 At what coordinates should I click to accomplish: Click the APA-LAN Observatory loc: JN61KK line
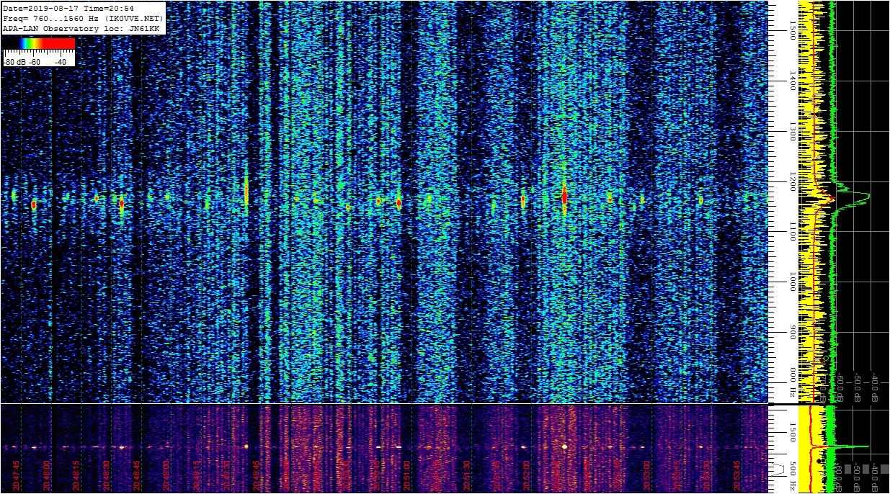click(81, 28)
